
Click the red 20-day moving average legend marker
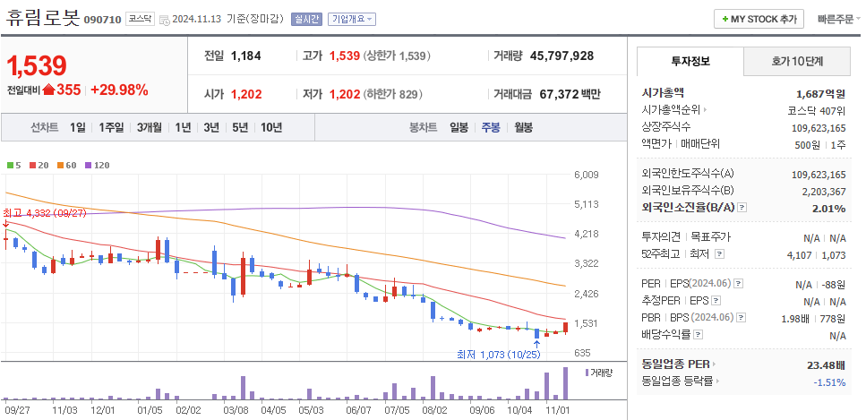point(32,166)
